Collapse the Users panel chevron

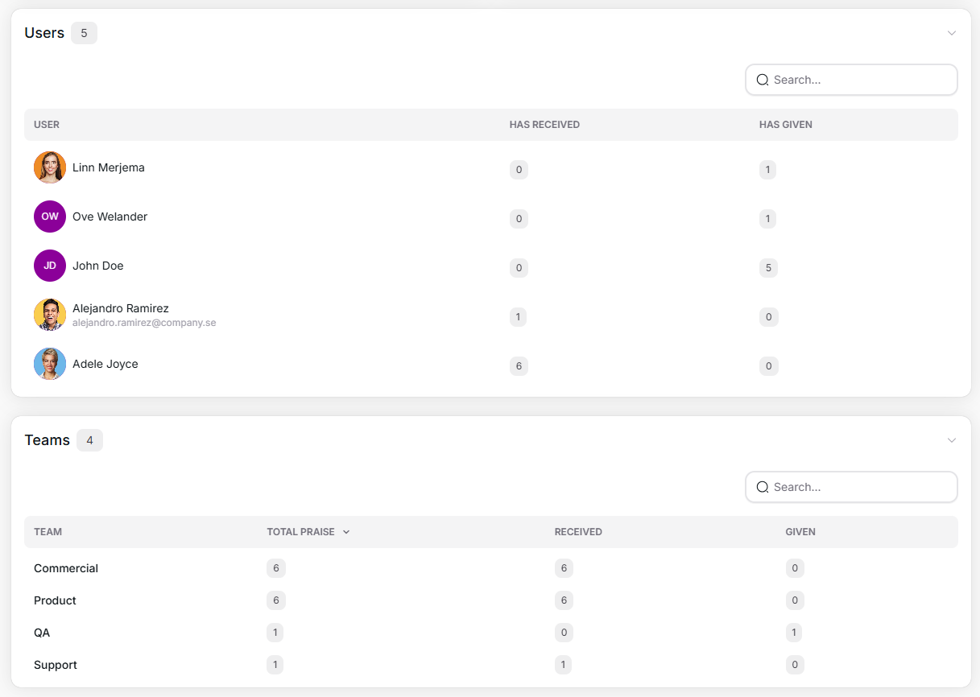pos(952,33)
